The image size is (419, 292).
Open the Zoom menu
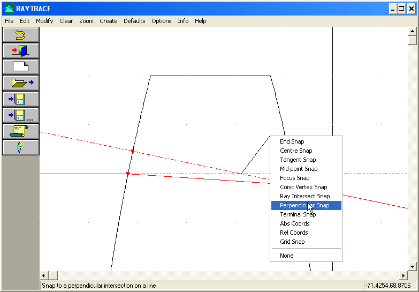click(86, 21)
